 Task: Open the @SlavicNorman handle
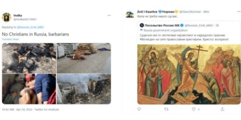pos(190,12)
